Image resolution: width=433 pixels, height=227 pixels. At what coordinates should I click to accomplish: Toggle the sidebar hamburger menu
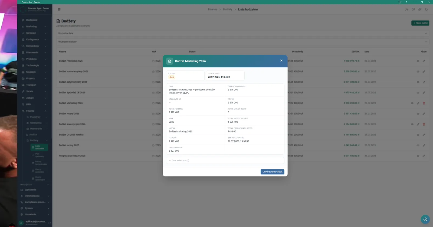click(x=59, y=9)
